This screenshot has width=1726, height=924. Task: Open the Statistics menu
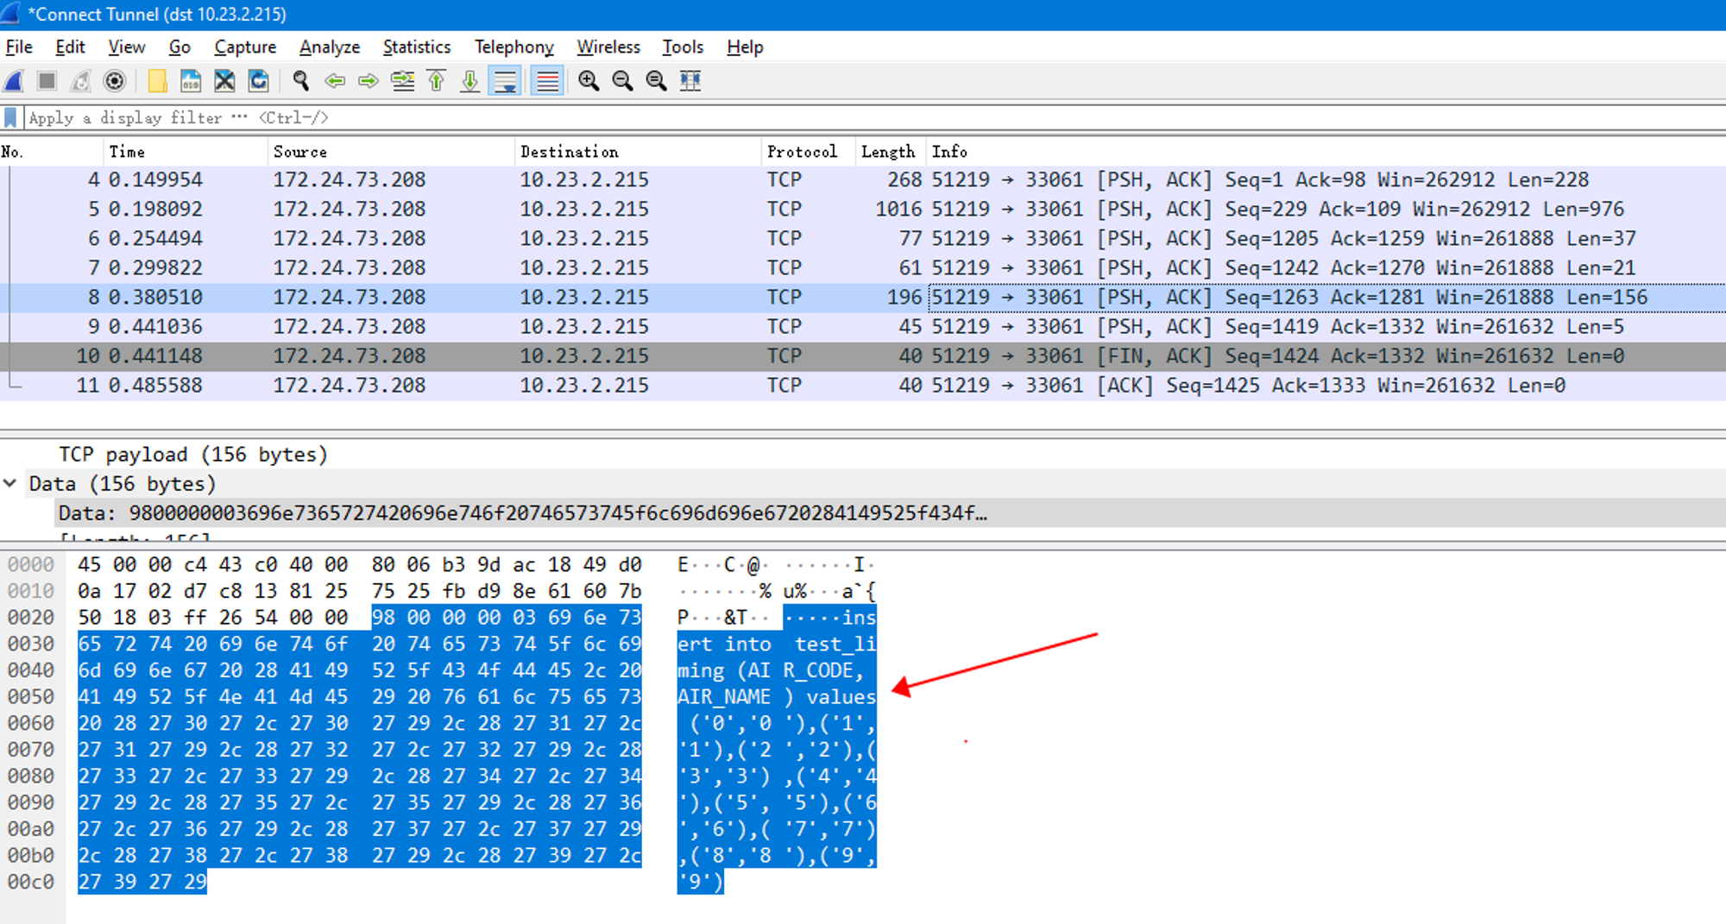click(x=417, y=47)
